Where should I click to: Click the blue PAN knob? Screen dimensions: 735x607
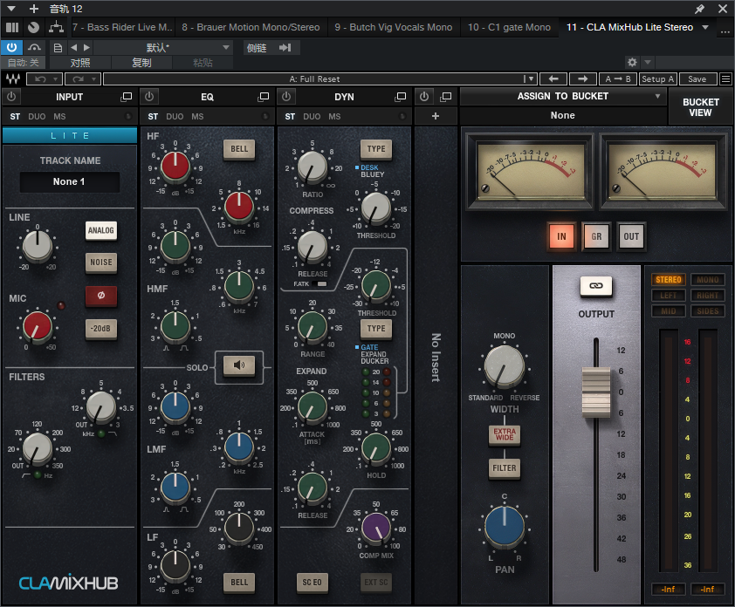pyautogui.click(x=505, y=526)
